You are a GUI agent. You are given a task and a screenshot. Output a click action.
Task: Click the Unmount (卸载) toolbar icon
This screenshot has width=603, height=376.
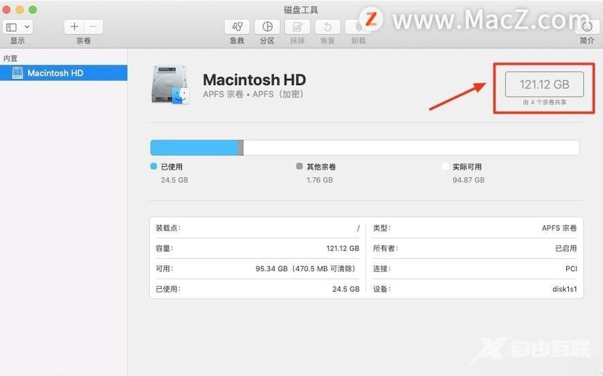click(x=357, y=27)
